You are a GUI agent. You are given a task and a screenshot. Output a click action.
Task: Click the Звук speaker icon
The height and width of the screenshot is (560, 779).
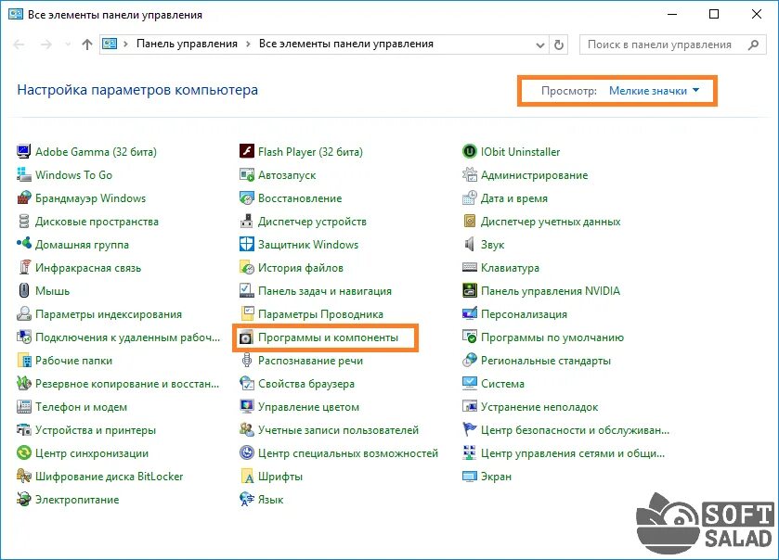point(469,244)
